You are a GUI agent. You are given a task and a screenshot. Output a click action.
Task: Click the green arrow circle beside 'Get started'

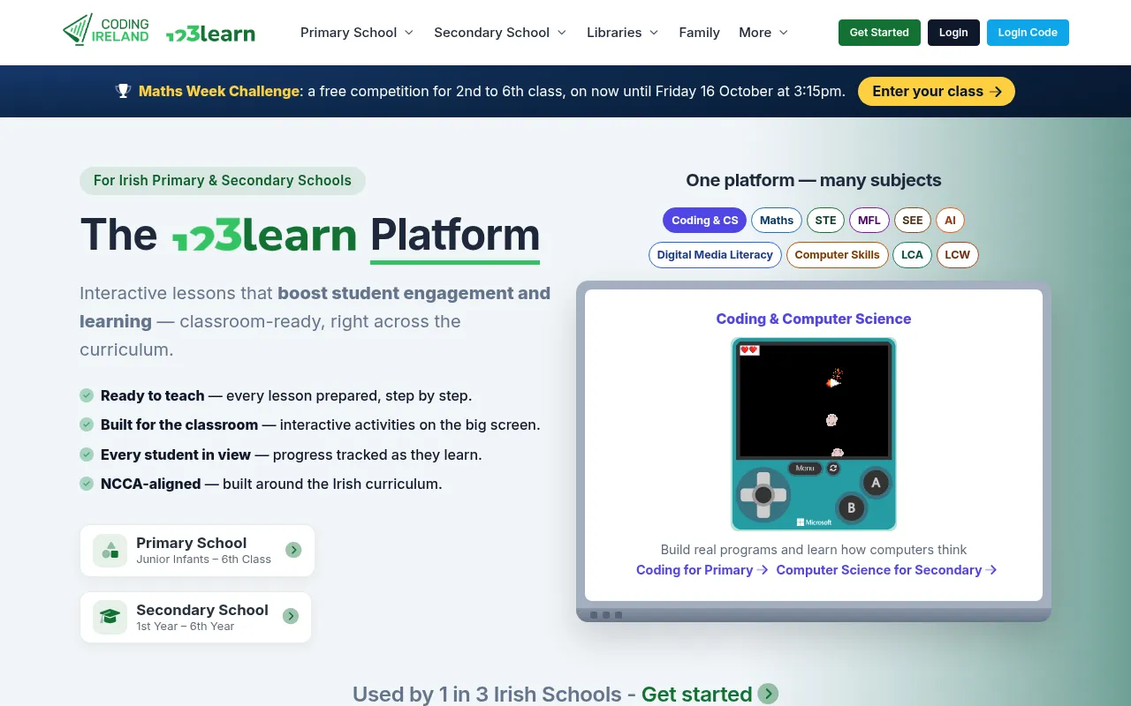(x=768, y=694)
